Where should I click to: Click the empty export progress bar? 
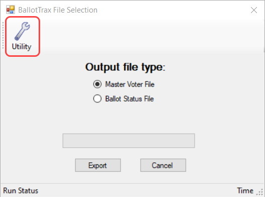coord(128,141)
